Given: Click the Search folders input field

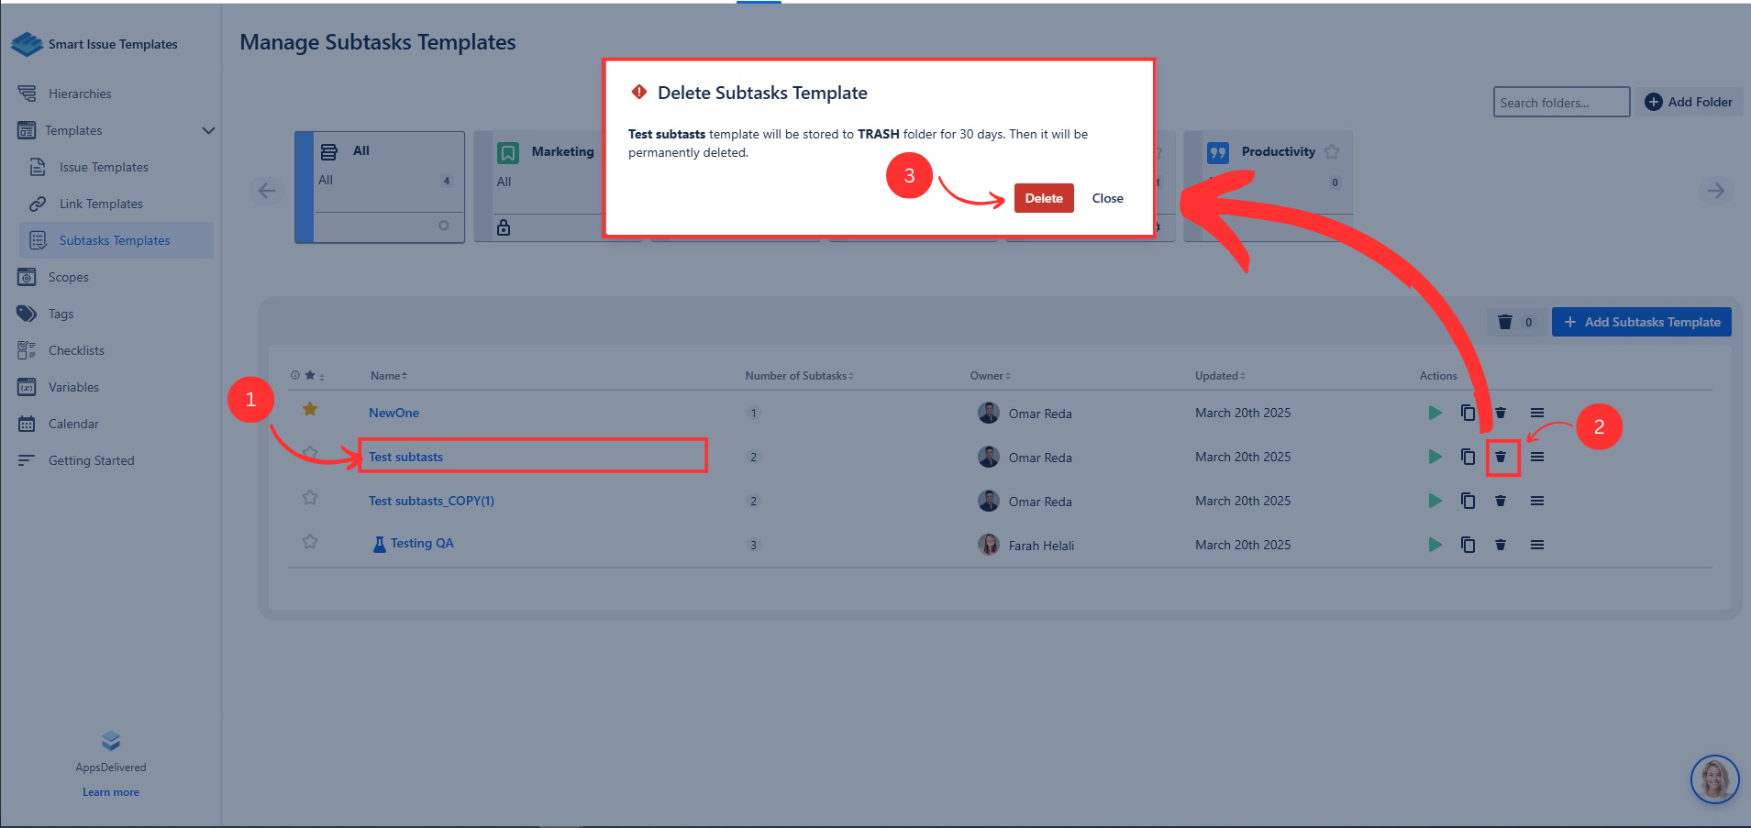Looking at the screenshot, I should [1560, 103].
